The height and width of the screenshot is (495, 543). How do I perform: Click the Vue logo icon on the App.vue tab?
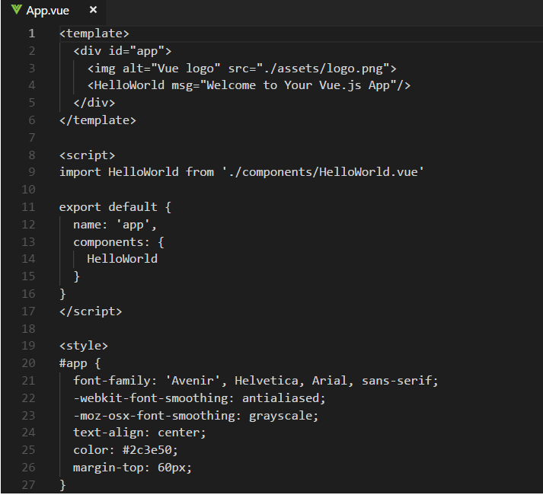[16, 10]
